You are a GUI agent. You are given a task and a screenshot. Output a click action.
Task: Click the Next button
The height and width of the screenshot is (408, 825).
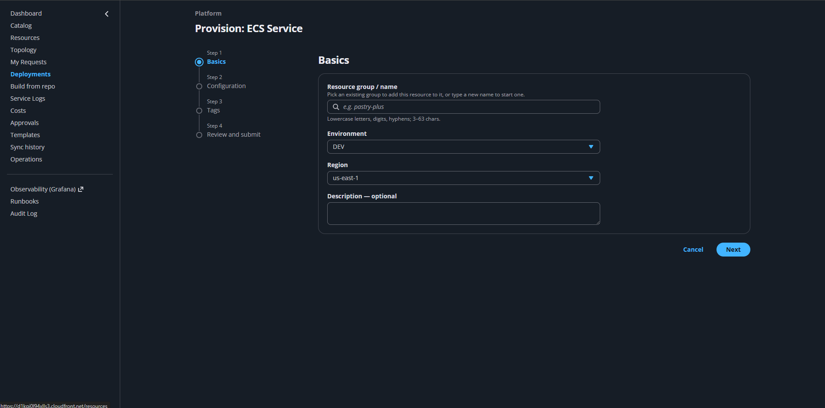tap(733, 250)
